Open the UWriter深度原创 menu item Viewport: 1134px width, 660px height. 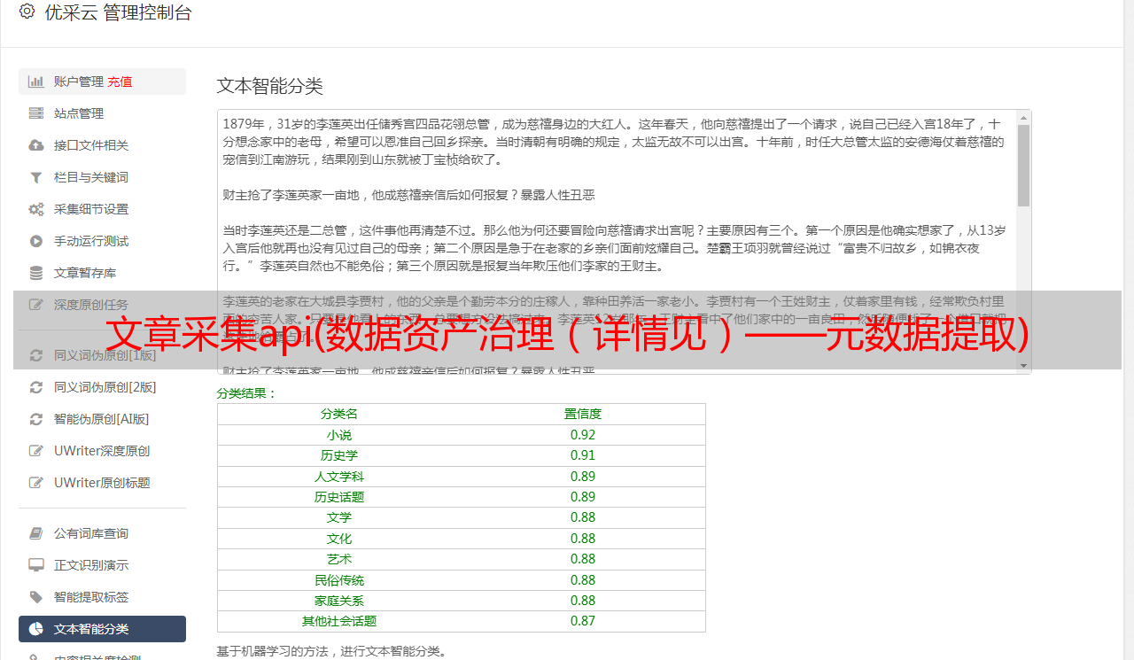coord(102,451)
